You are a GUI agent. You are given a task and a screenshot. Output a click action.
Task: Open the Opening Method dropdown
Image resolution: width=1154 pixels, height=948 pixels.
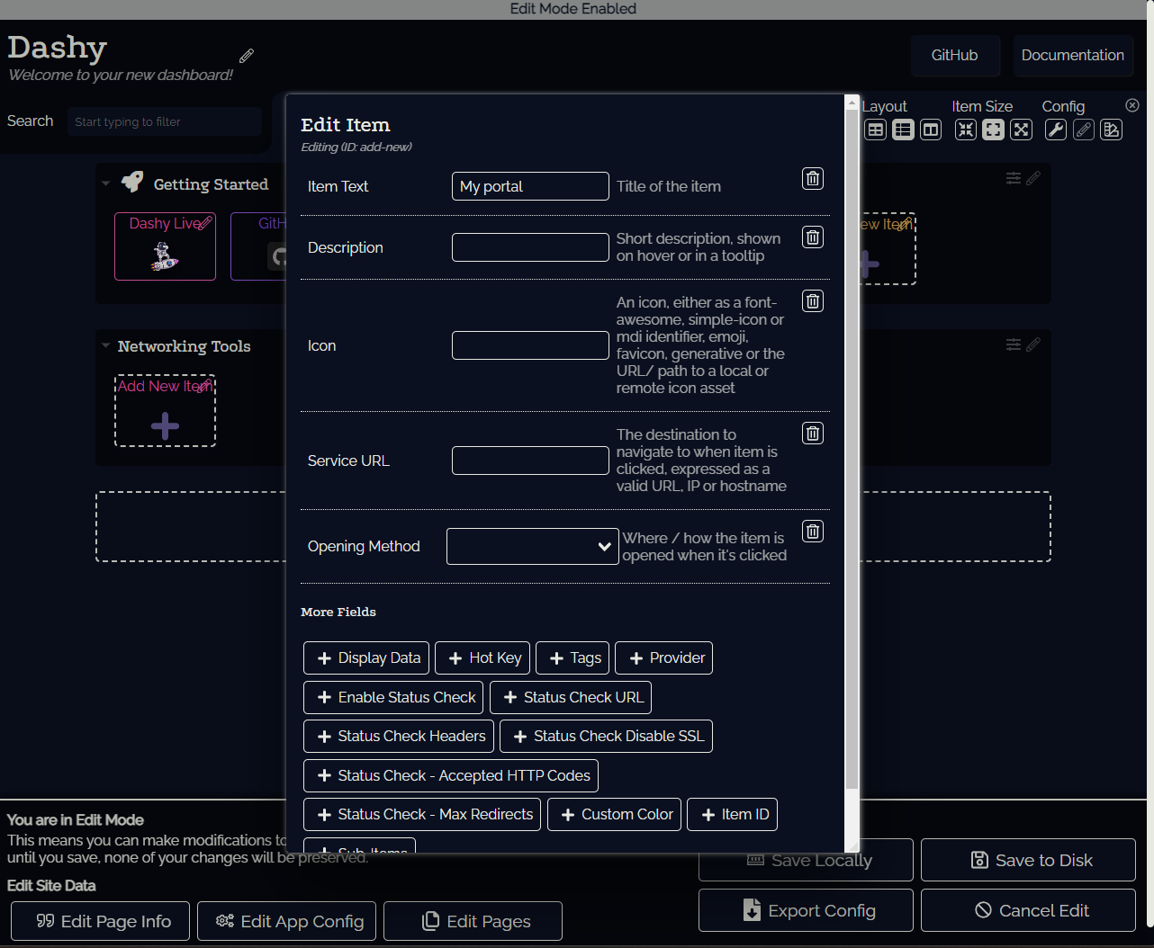(x=532, y=546)
